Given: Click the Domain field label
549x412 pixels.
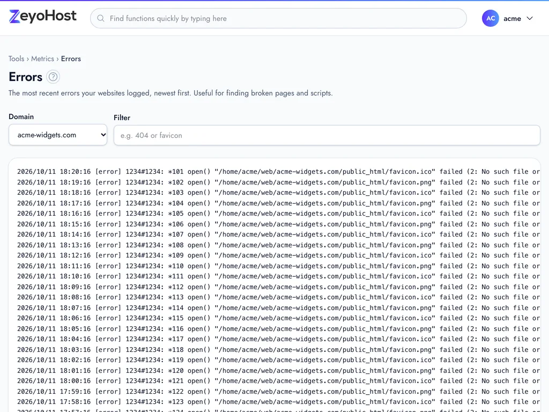Looking at the screenshot, I should 21,116.
